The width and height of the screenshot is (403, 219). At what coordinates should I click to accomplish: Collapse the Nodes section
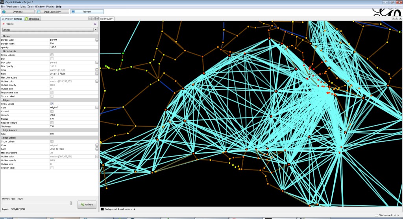pos(2,36)
